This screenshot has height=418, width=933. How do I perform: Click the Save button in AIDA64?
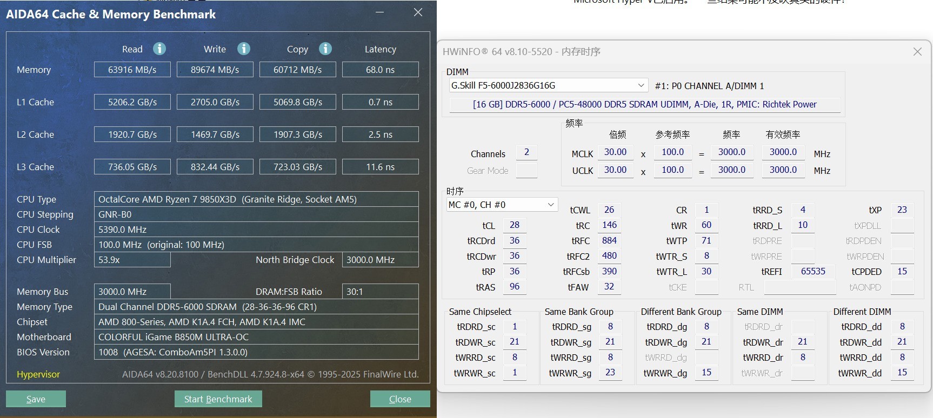click(x=36, y=399)
